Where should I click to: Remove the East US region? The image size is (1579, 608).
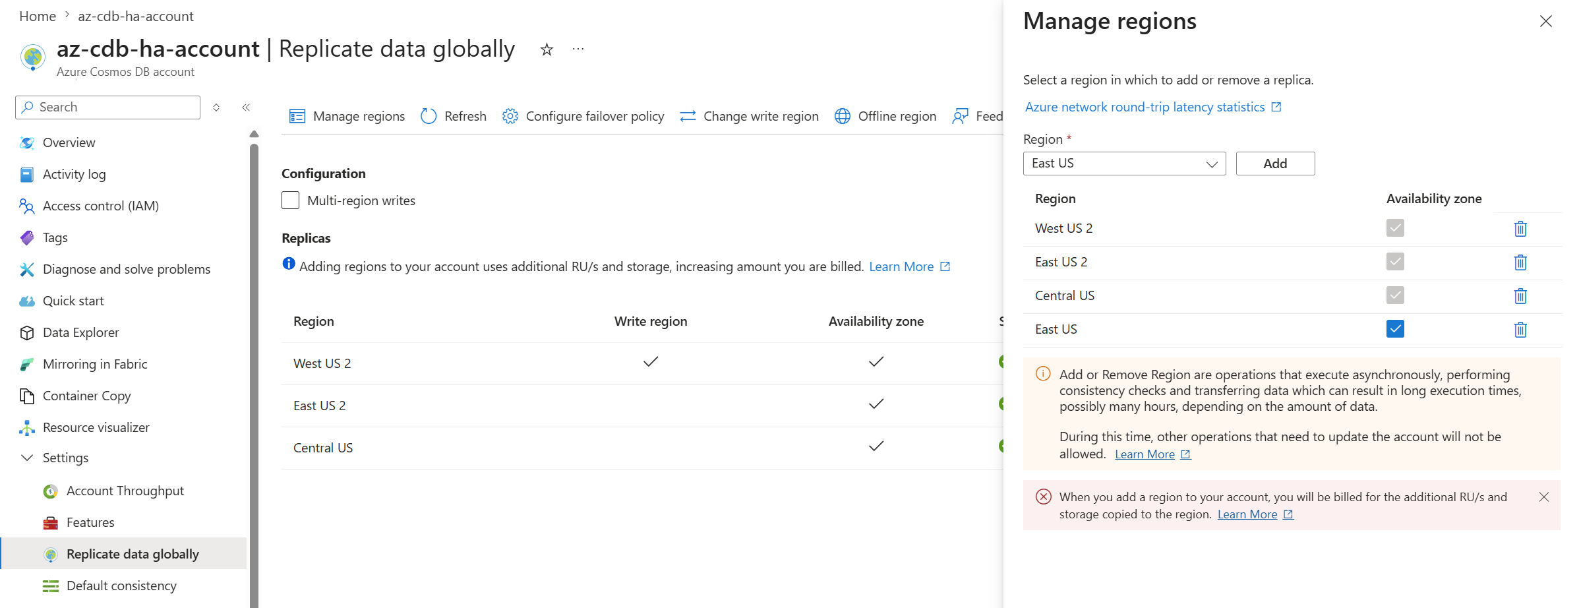[1520, 330]
